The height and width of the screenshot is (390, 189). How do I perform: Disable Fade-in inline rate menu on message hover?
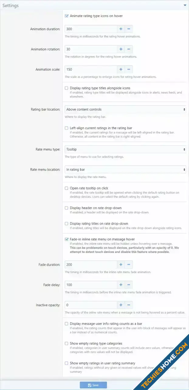click(67, 239)
